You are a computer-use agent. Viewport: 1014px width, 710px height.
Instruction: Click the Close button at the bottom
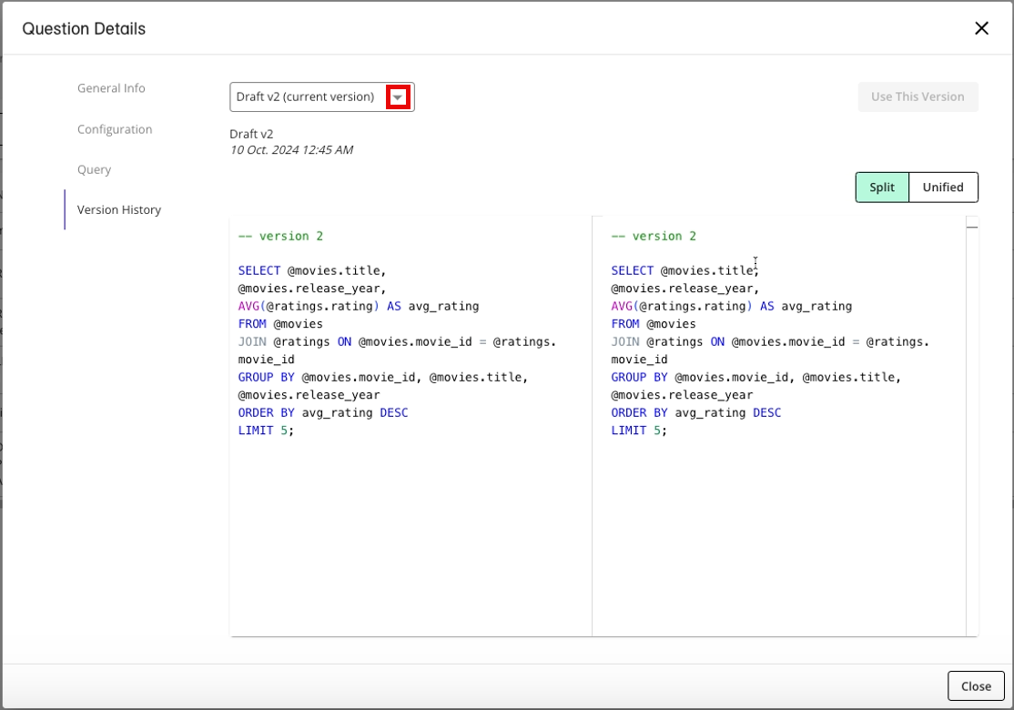click(x=976, y=686)
